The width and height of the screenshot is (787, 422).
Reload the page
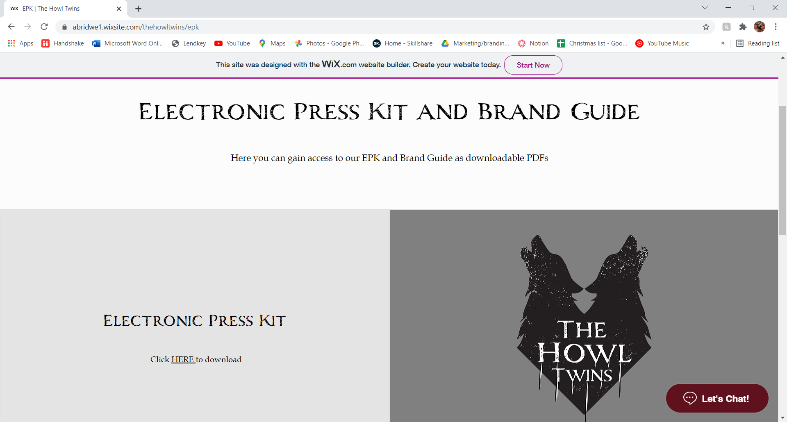(x=44, y=27)
